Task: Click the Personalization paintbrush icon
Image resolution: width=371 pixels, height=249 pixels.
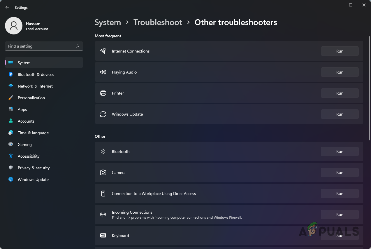Action: pyautogui.click(x=11, y=98)
